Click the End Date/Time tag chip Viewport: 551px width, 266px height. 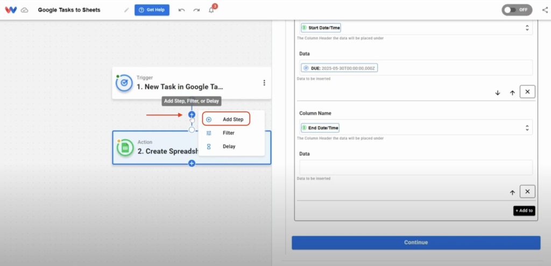tap(320, 128)
